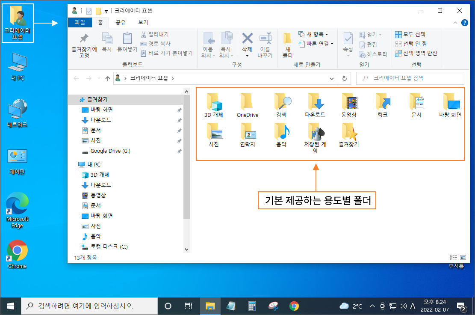Click 잘라내기 scissors in ribbon

(155, 35)
